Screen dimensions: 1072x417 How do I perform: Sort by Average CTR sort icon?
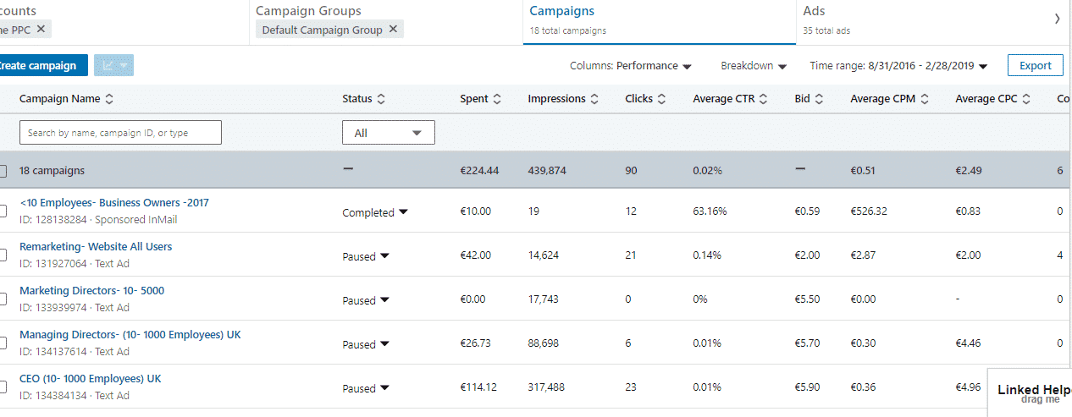click(x=764, y=99)
